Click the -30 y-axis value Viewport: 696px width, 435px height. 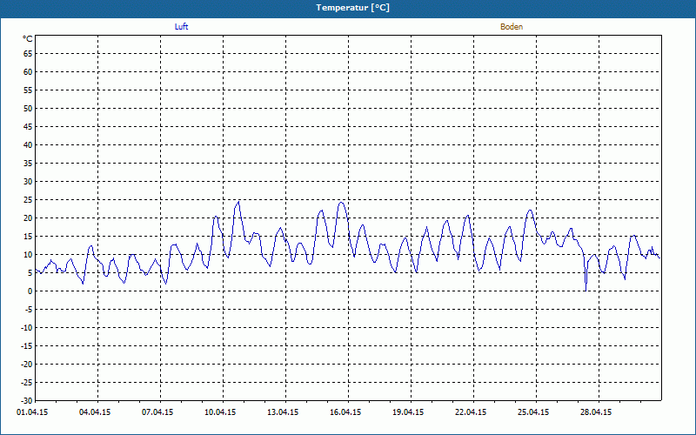26,400
